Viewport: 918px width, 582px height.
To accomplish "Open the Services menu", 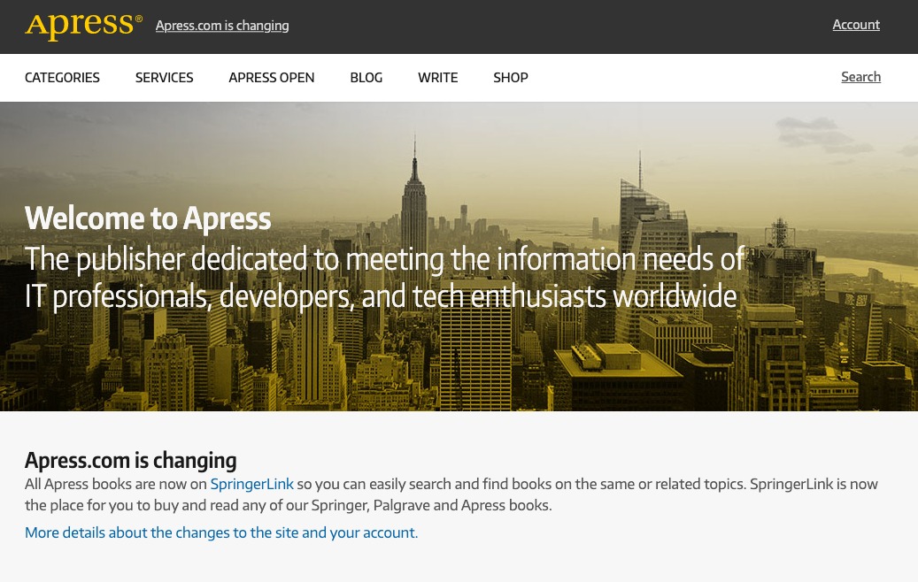I will (x=164, y=78).
